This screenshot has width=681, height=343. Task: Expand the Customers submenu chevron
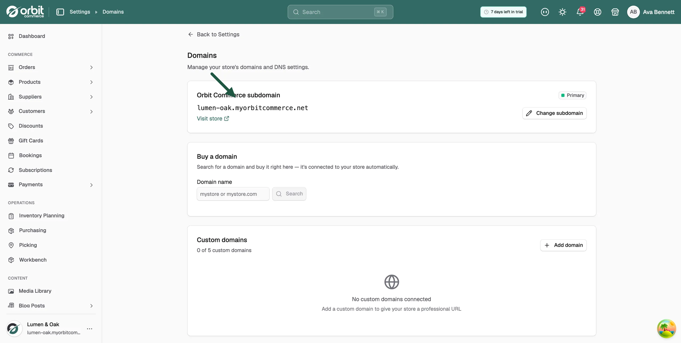(x=91, y=112)
